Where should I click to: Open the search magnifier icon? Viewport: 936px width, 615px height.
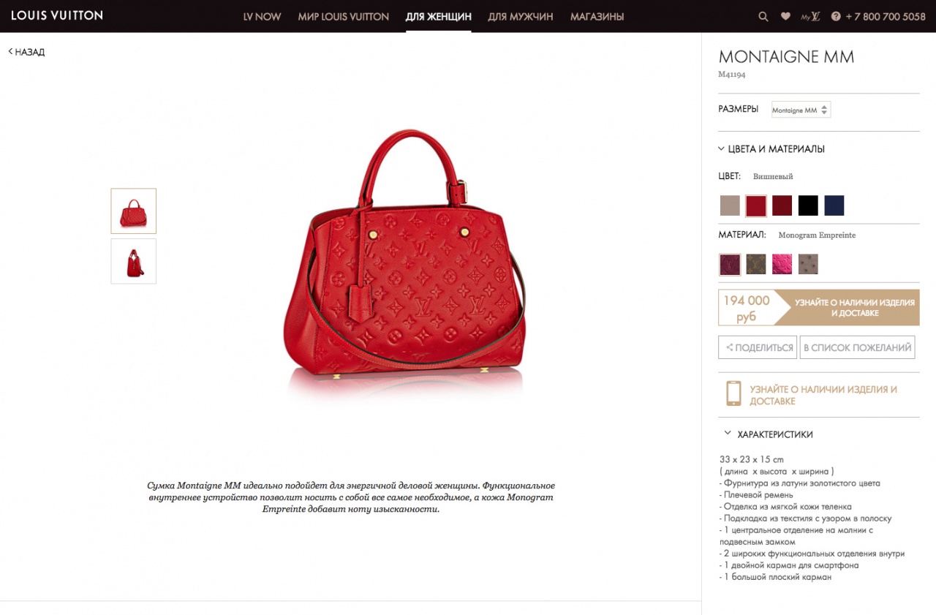[x=763, y=17]
